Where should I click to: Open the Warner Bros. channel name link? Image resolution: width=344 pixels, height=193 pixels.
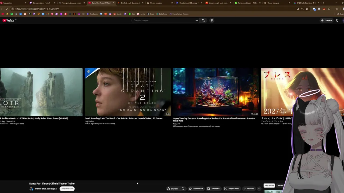41,189
